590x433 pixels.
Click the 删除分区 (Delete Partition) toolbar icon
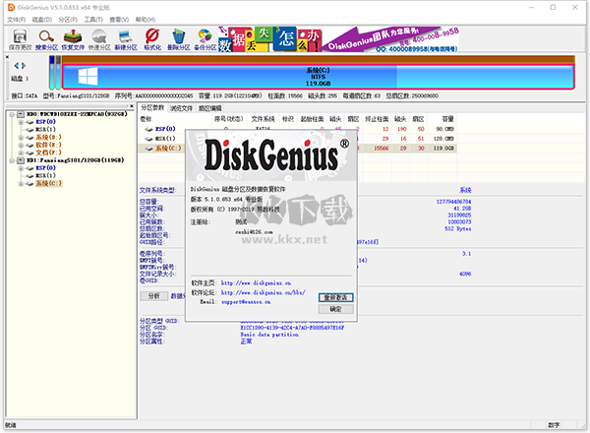coord(179,41)
